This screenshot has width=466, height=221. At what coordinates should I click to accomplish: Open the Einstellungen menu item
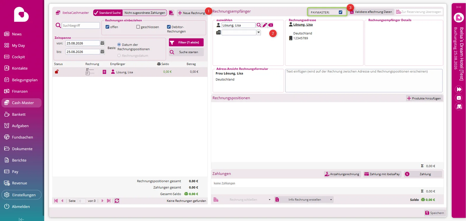click(x=21, y=195)
